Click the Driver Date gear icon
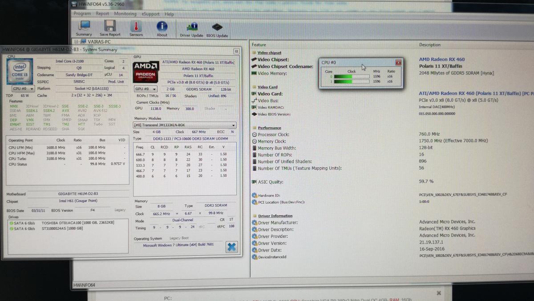The image size is (534, 301). coord(255,250)
